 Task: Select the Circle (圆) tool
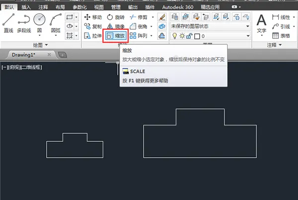(39, 24)
